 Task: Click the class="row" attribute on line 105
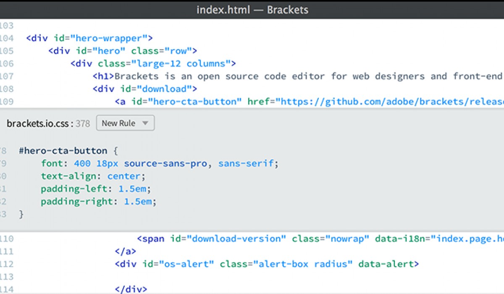(x=162, y=51)
